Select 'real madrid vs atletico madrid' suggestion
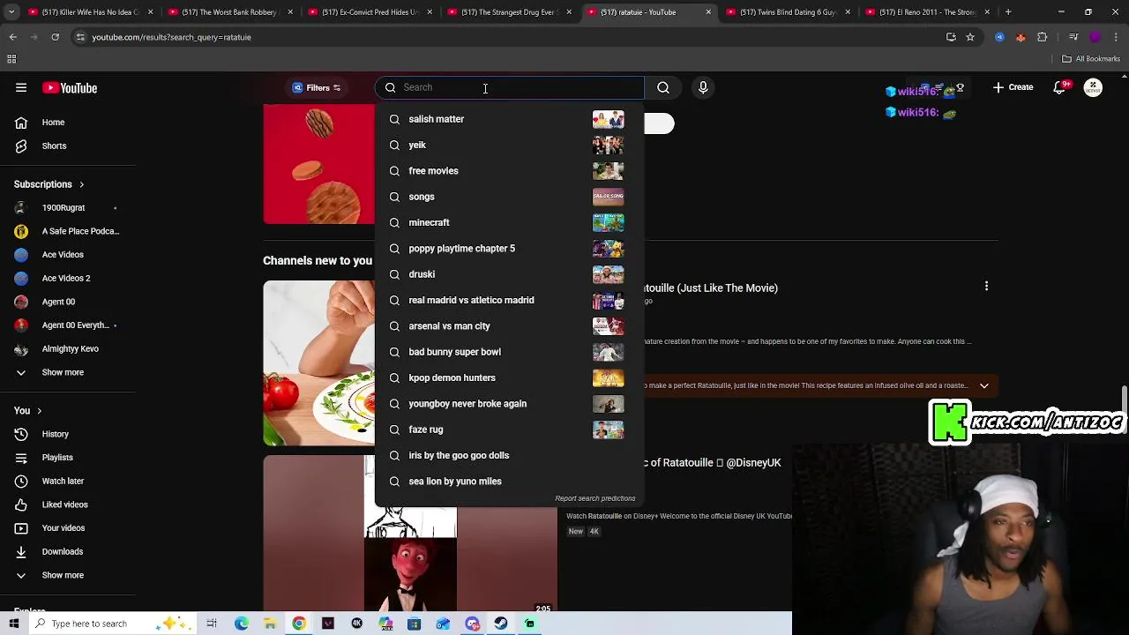The image size is (1129, 635). coord(509,300)
